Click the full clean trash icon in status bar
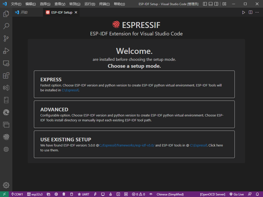 64,194
